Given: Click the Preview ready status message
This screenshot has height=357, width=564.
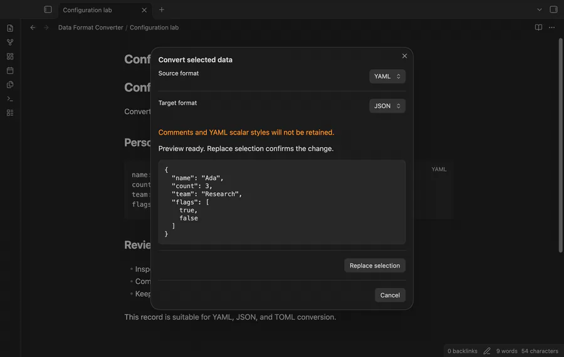Looking at the screenshot, I should 246,148.
